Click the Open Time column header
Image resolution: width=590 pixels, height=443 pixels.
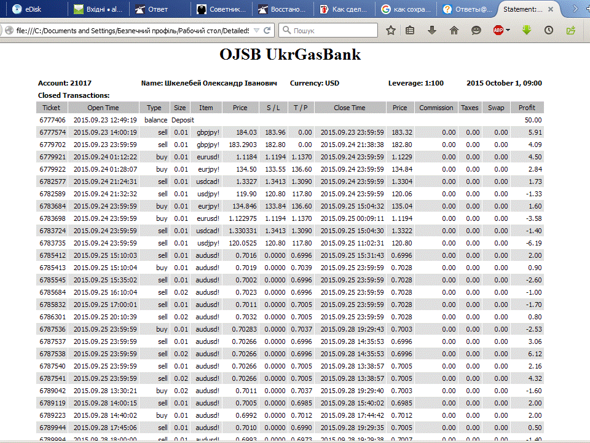coord(103,108)
